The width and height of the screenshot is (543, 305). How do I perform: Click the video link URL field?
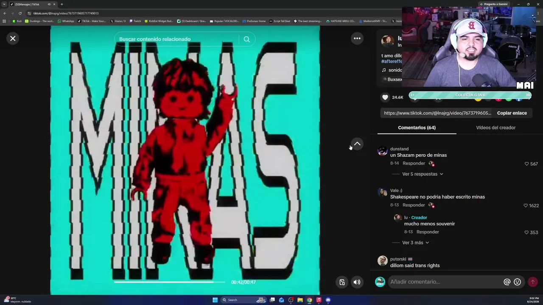[438, 113]
